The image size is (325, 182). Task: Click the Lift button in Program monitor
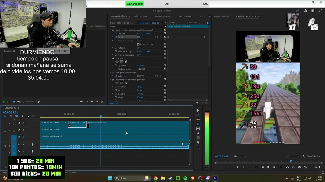(287, 167)
